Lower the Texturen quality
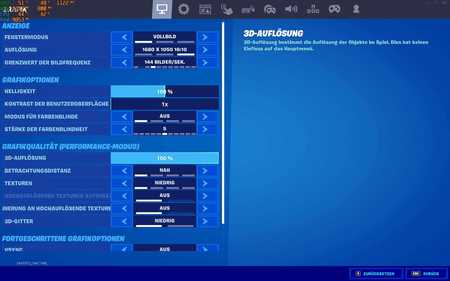The width and height of the screenshot is (450, 281). coord(122,183)
